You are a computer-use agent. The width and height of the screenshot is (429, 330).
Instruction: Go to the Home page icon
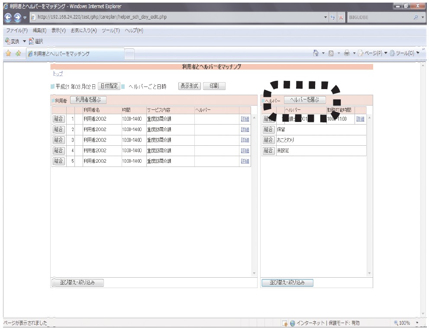[x=316, y=53]
